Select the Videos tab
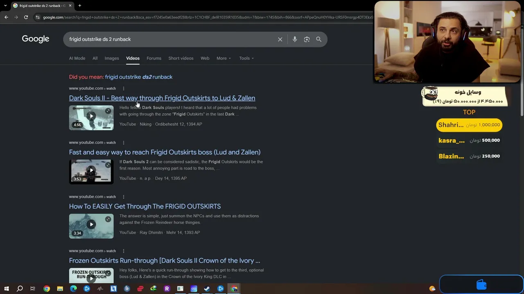524x294 pixels. [133, 58]
